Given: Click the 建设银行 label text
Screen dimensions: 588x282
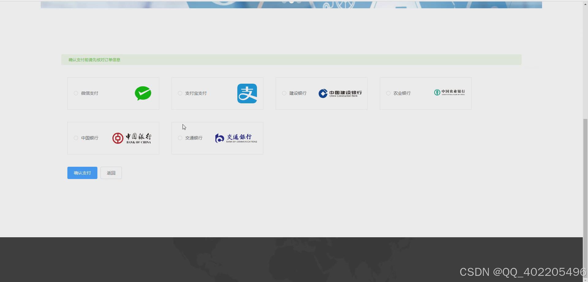Looking at the screenshot, I should [x=298, y=93].
